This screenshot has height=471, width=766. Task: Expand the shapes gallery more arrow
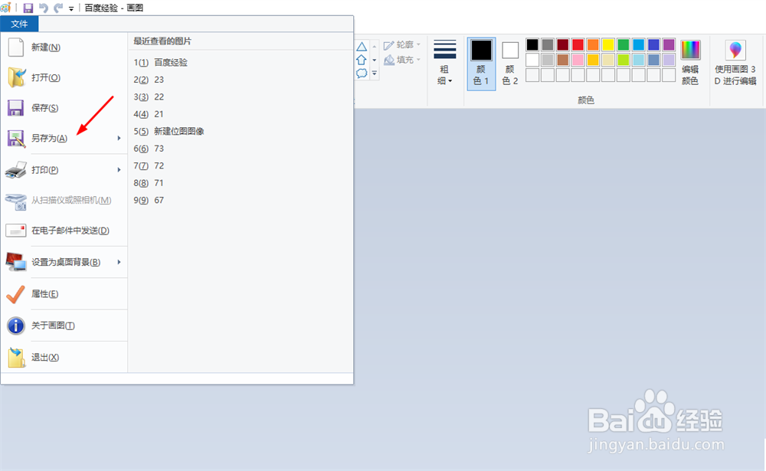[x=375, y=74]
